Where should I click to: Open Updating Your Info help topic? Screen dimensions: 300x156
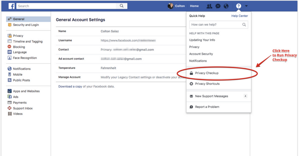(202, 40)
